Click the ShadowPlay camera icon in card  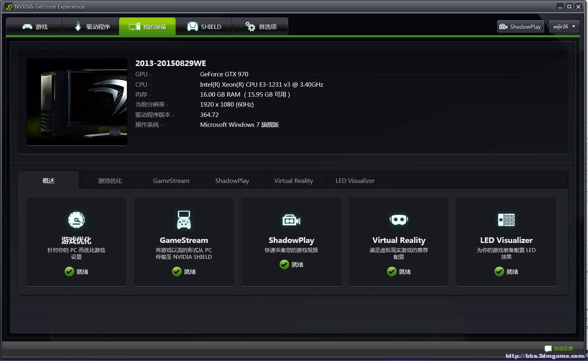pos(291,220)
